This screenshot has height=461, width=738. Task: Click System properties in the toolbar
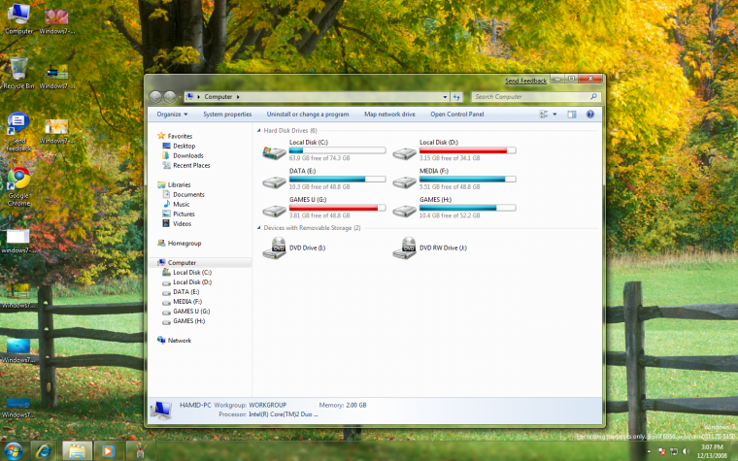227,115
